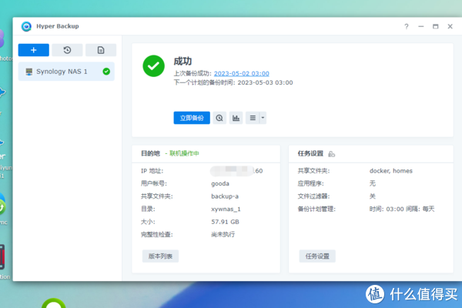Click the 联机操作中 online status text
The width and height of the screenshot is (462, 308).
pos(184,153)
